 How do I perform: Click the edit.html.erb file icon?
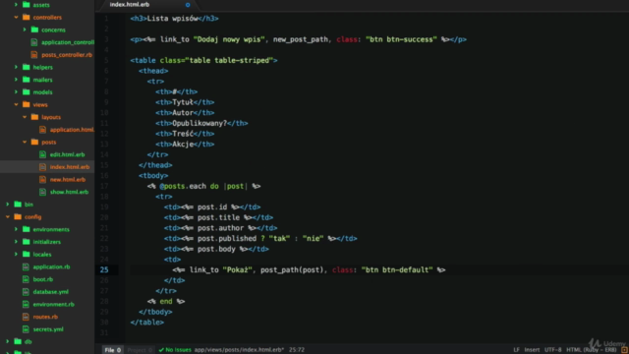pyautogui.click(x=42, y=154)
